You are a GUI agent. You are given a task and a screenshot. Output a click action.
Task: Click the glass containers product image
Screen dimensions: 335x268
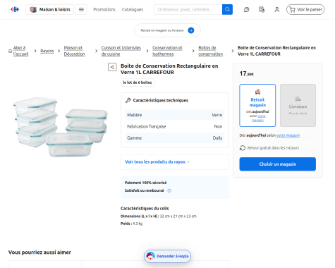[60, 127]
